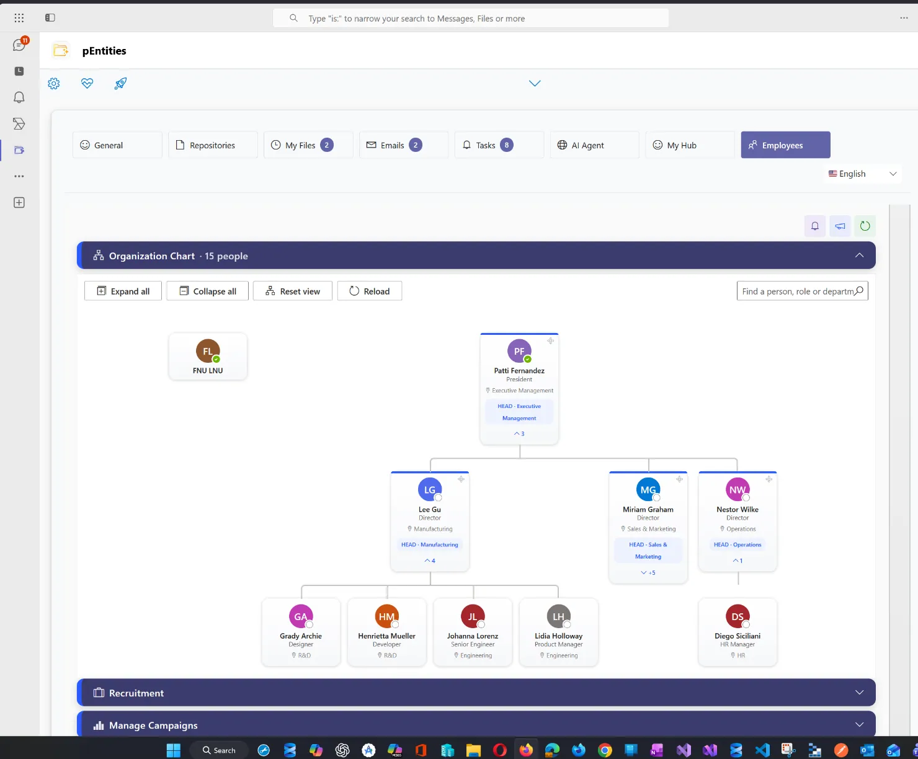The width and height of the screenshot is (918, 759).
Task: Open the app launcher grid icon
Action: pos(19,18)
